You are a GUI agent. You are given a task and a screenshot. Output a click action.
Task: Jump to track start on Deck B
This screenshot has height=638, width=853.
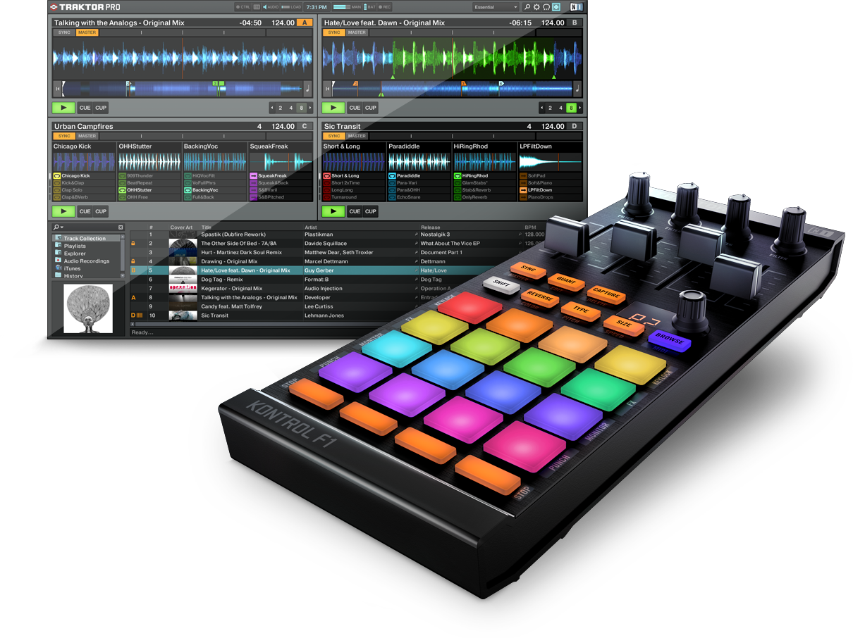(x=327, y=89)
